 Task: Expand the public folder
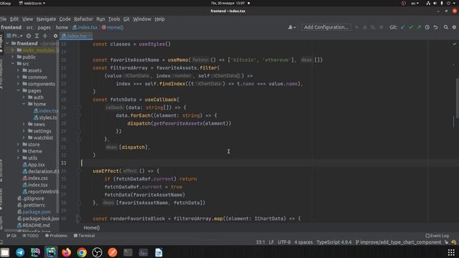tap(13, 57)
